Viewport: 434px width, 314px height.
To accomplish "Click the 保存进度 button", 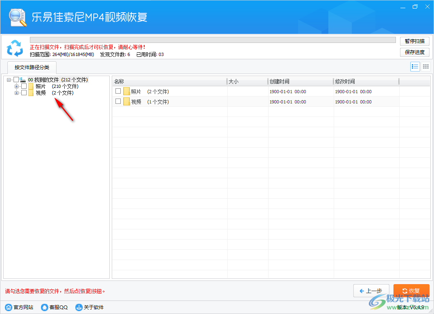I will [x=415, y=52].
